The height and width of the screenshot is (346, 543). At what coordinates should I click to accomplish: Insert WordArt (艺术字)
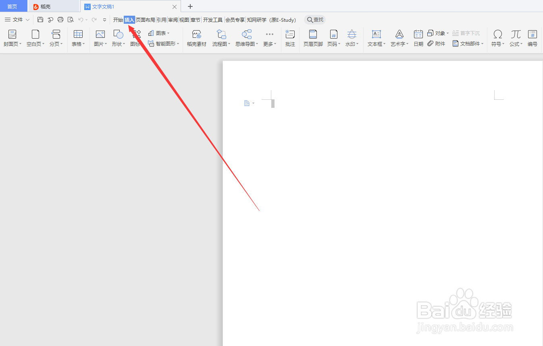(x=399, y=38)
